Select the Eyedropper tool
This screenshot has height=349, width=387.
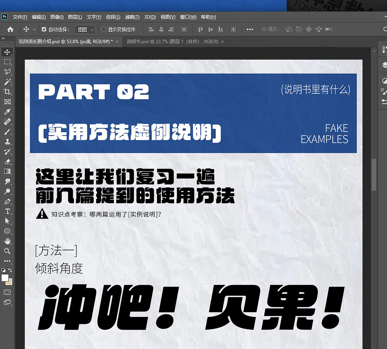tap(7, 112)
